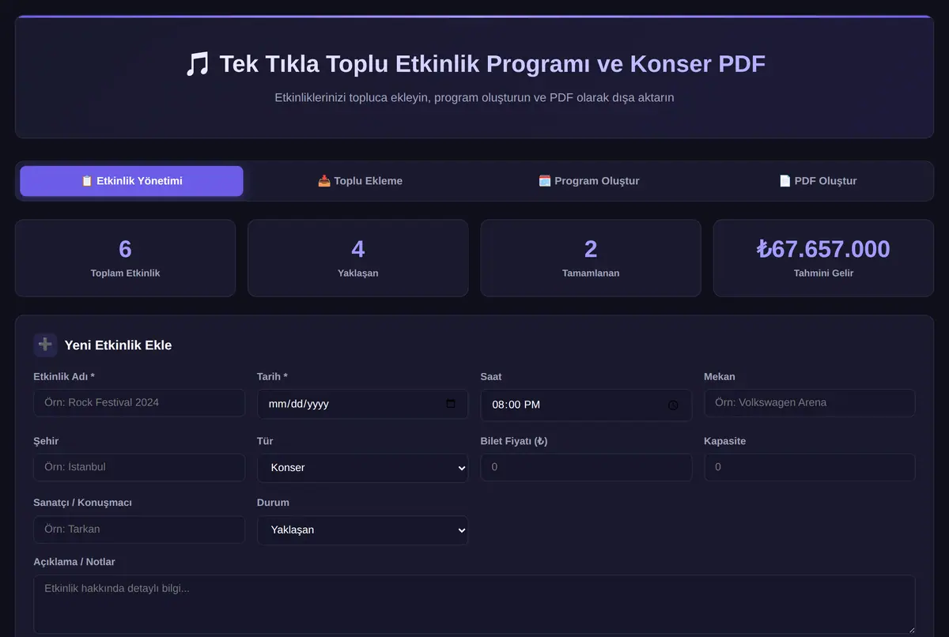Screen dimensions: 949x637
Task: Click the subtitle text about PDF export
Action: [x=475, y=98]
